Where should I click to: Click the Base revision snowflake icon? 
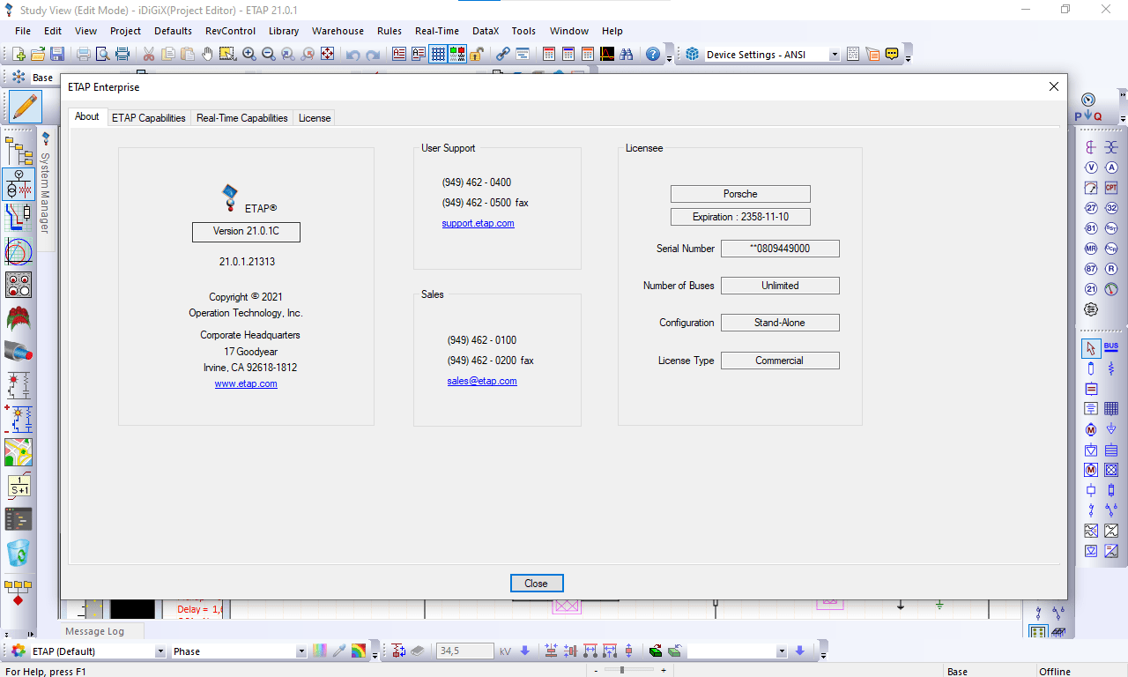pyautogui.click(x=18, y=78)
